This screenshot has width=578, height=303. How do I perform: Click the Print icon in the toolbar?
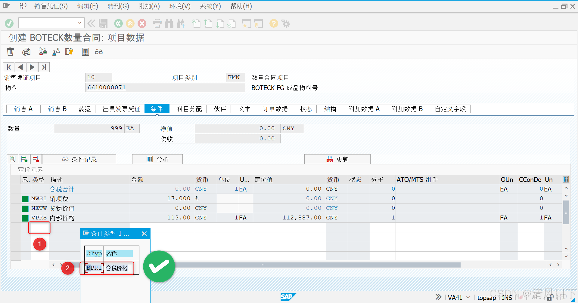157,23
